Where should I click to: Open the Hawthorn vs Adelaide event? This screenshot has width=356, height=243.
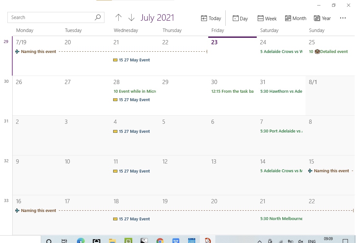click(x=281, y=91)
